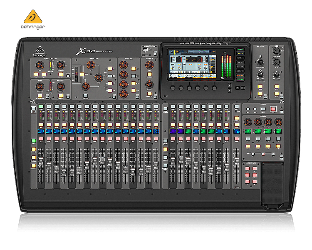Click the up arrow navigation key
The image size is (312, 250).
(229, 85)
